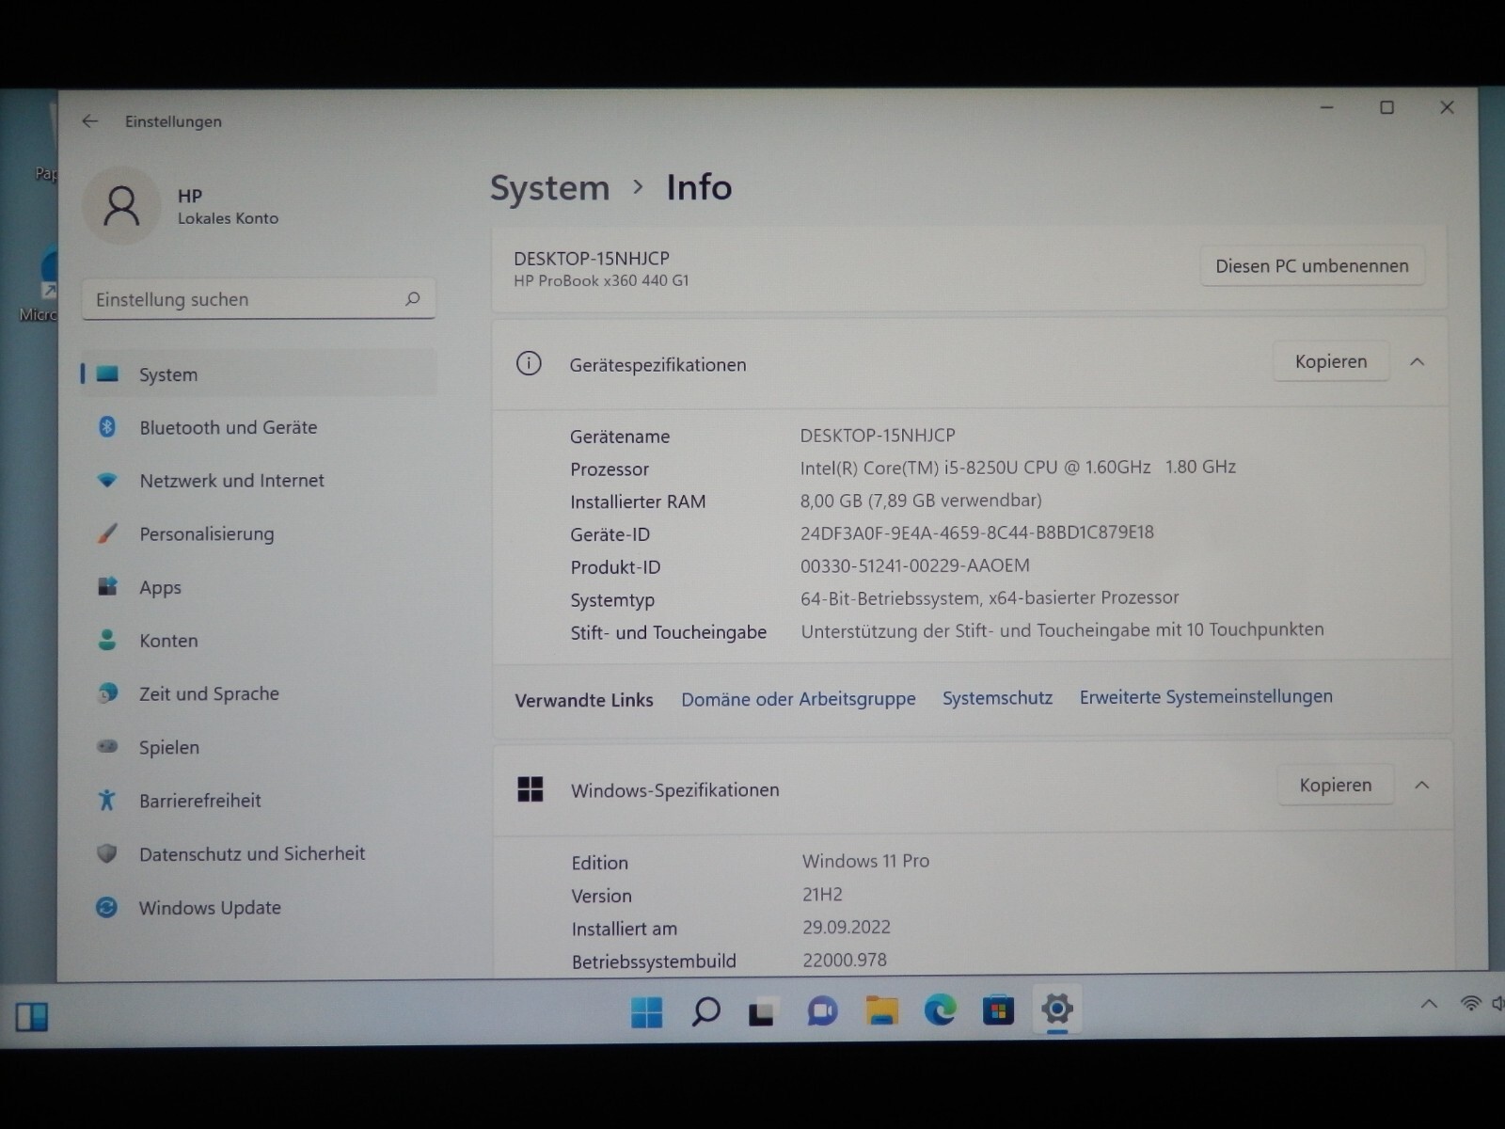The image size is (1505, 1129).
Task: Click the Prozessor value i5-8250U
Action: pos(1018,468)
